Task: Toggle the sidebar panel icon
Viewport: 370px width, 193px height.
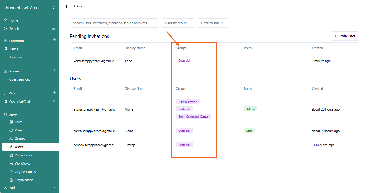Action: (65, 6)
